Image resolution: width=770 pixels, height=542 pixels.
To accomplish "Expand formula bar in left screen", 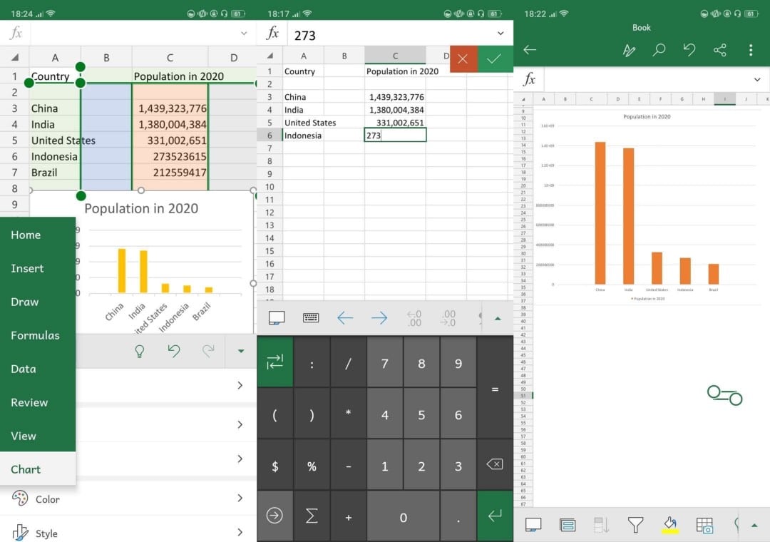I will tap(244, 34).
